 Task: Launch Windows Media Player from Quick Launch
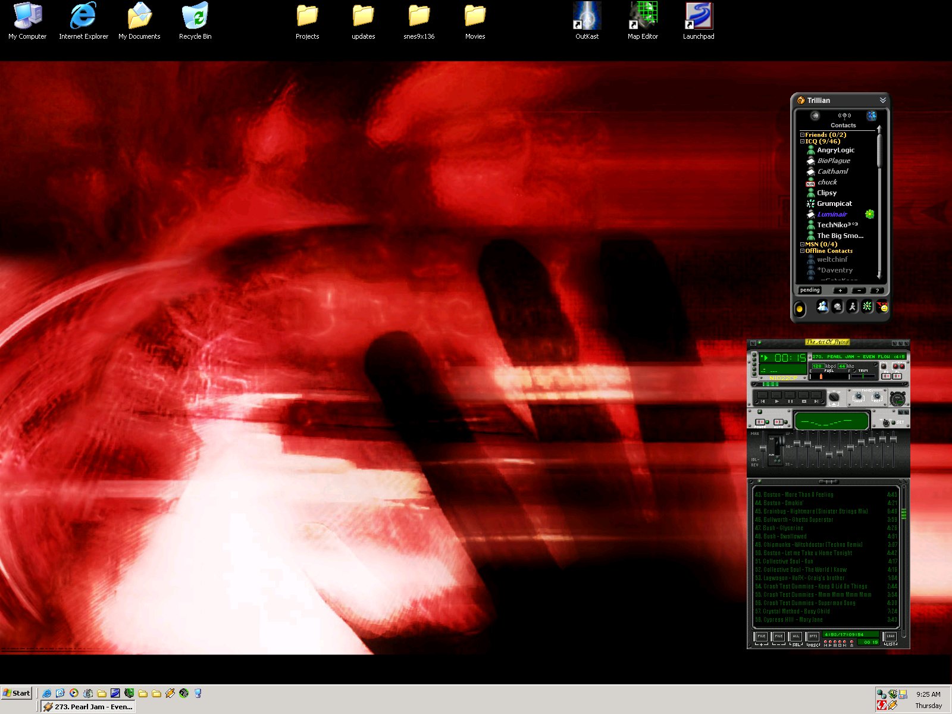click(74, 693)
